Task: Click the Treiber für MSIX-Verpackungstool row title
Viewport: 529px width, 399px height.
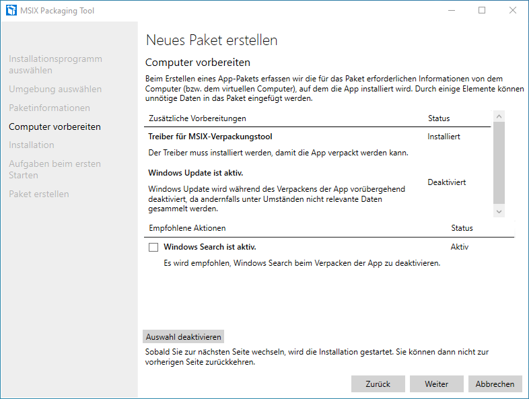Action: click(x=210, y=137)
